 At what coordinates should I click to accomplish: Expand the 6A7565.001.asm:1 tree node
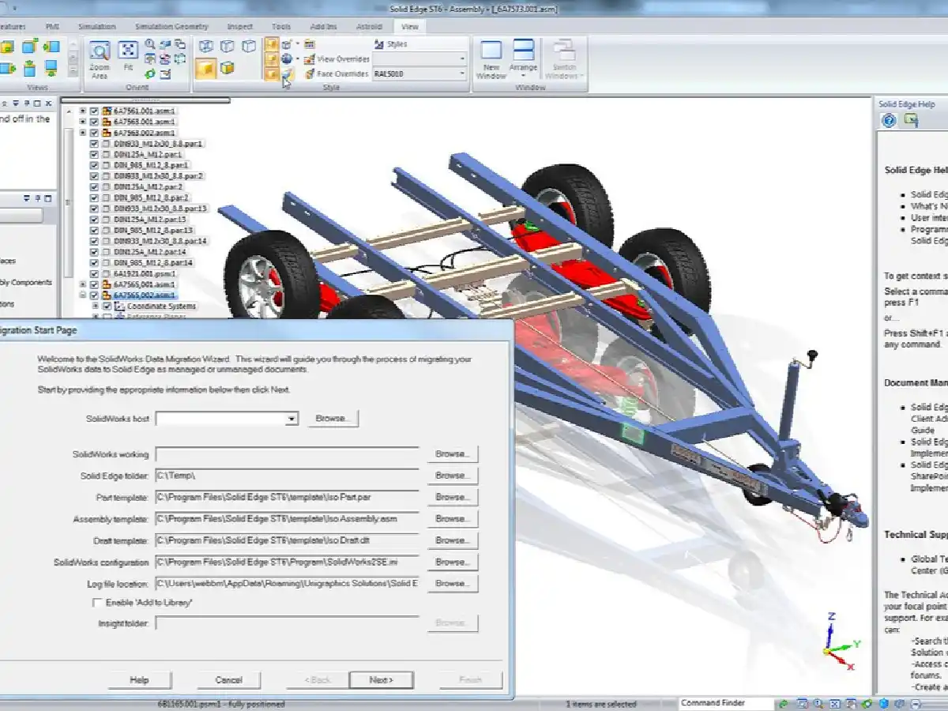tap(83, 284)
